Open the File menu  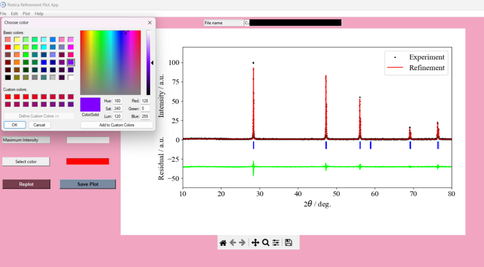(3, 14)
